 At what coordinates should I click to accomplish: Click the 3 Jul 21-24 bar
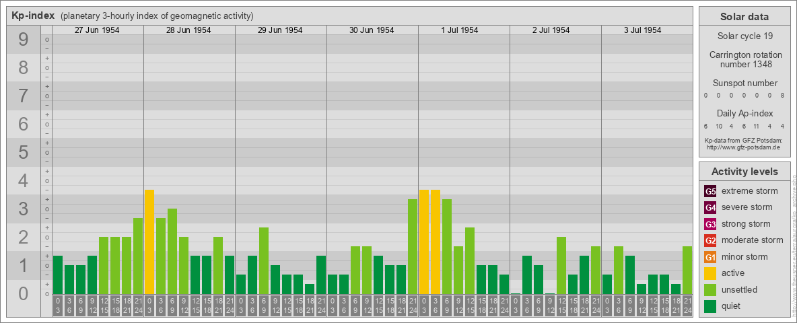pyautogui.click(x=687, y=271)
